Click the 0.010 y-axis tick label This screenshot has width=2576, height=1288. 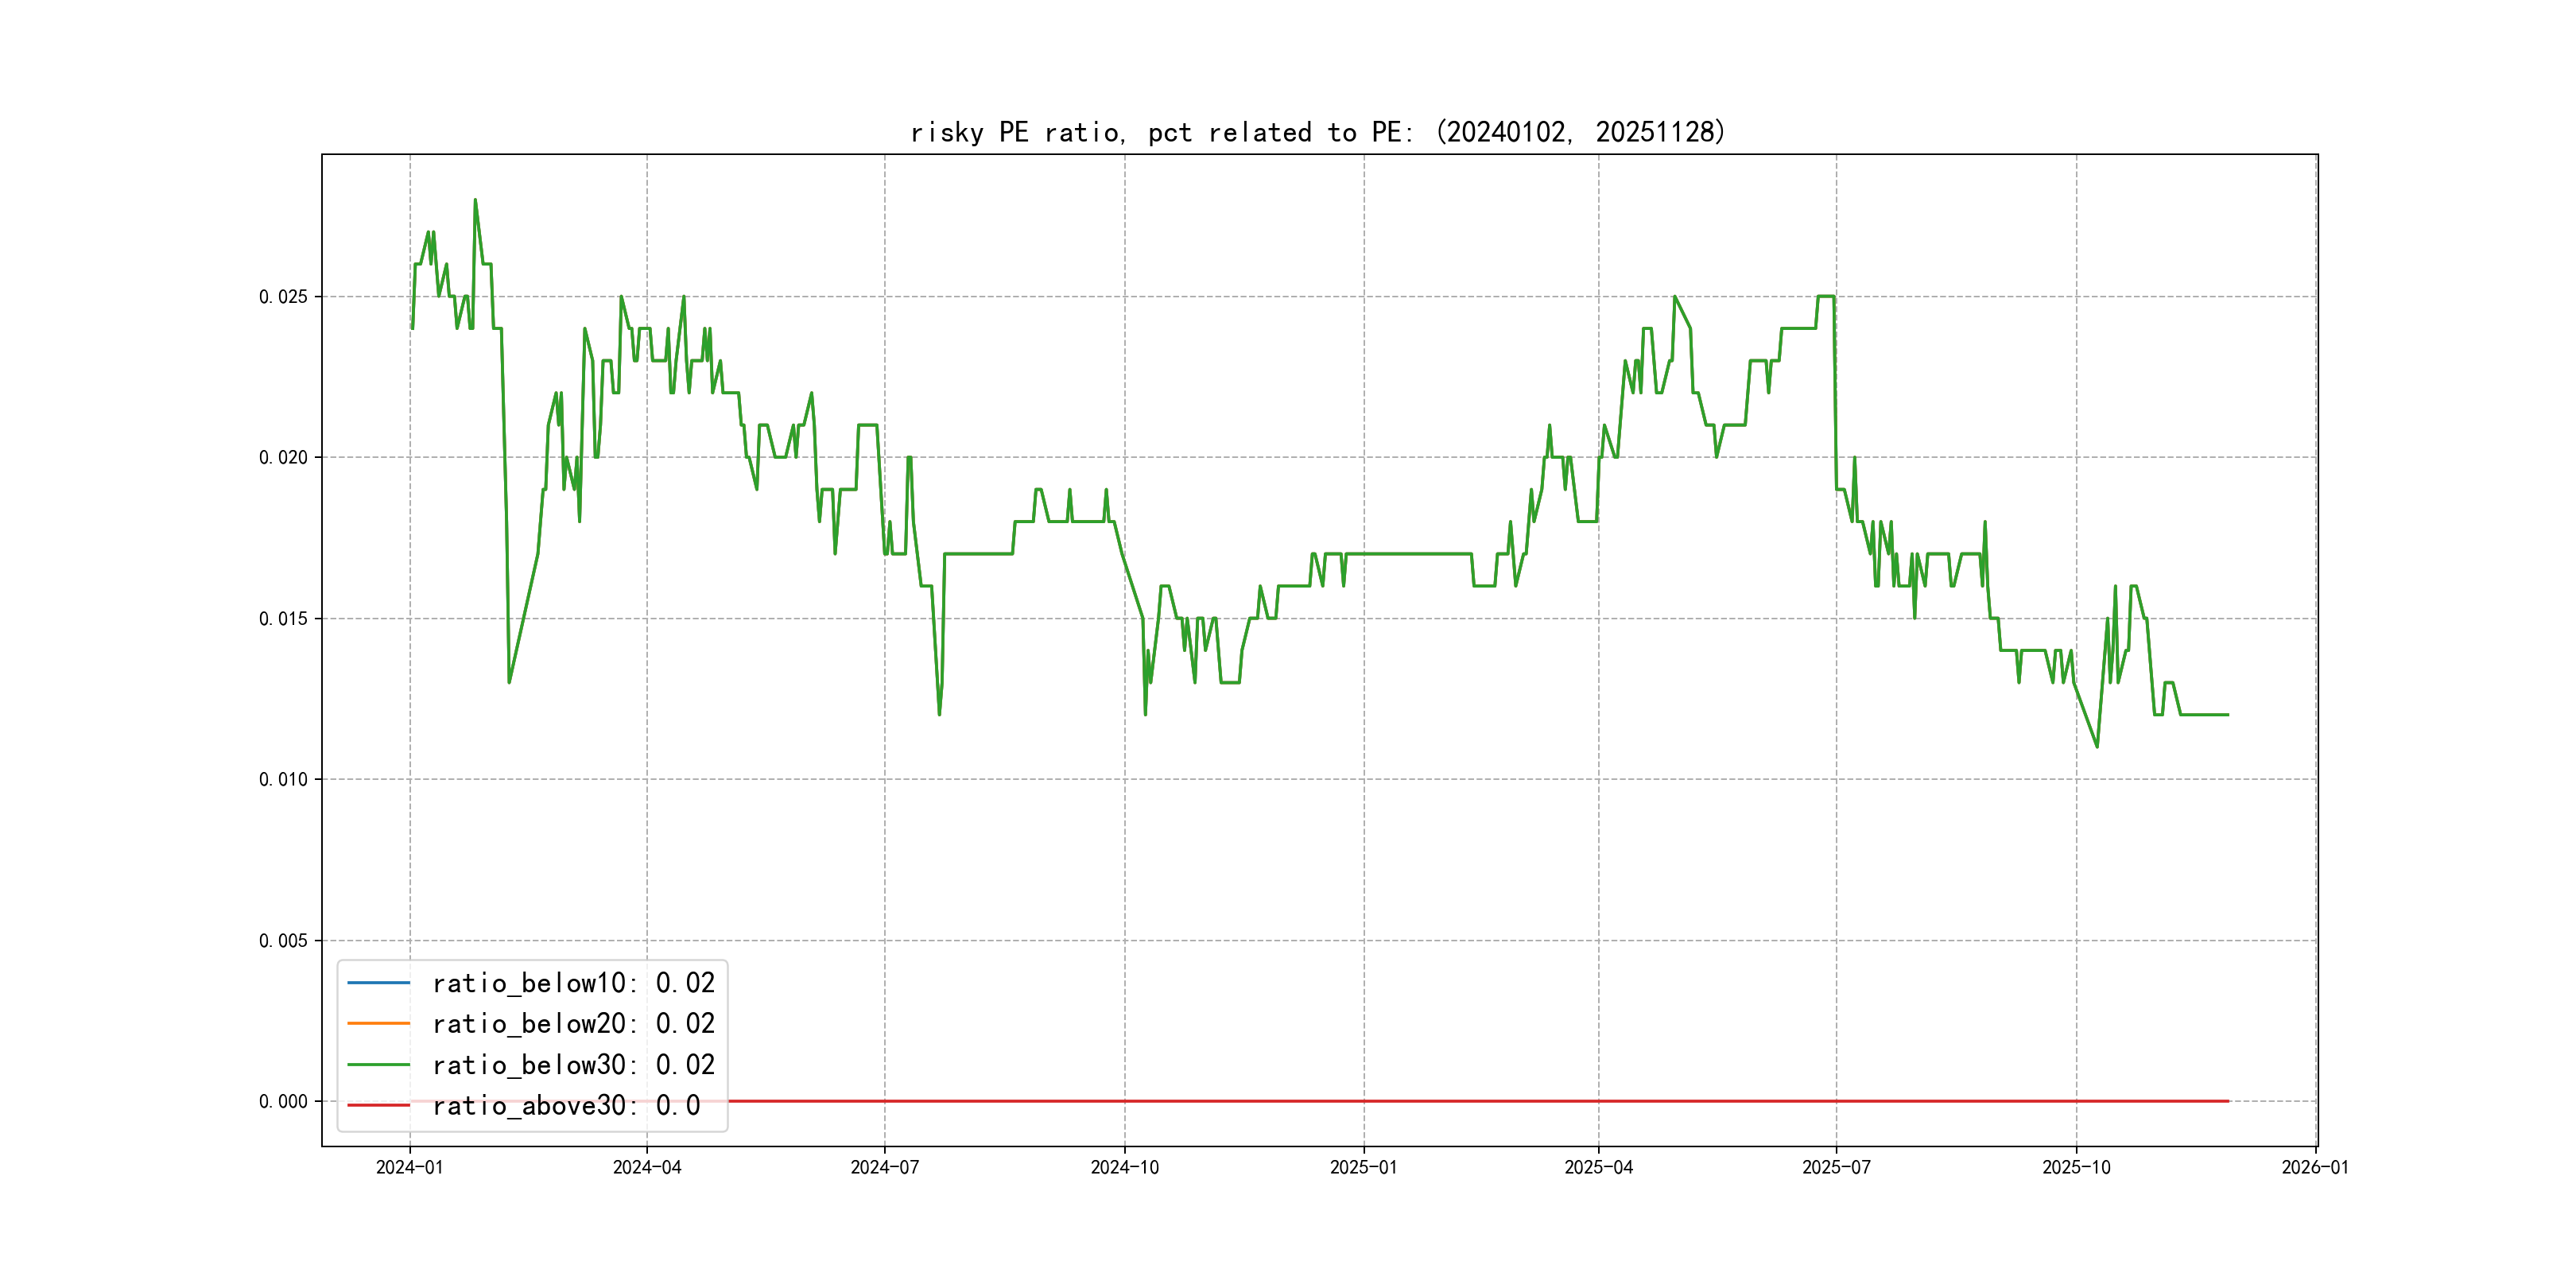(283, 780)
